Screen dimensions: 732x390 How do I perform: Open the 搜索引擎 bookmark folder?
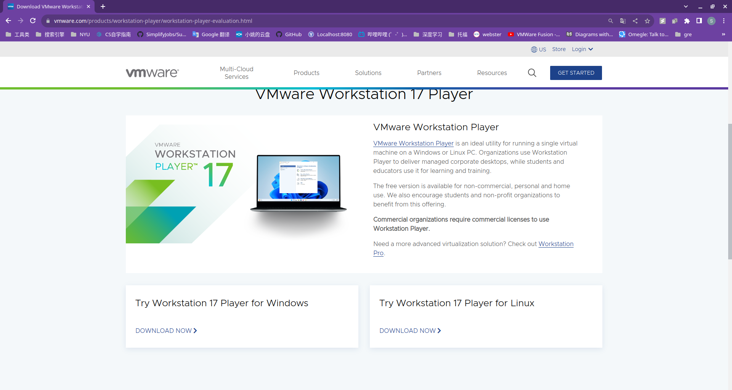[x=50, y=34]
